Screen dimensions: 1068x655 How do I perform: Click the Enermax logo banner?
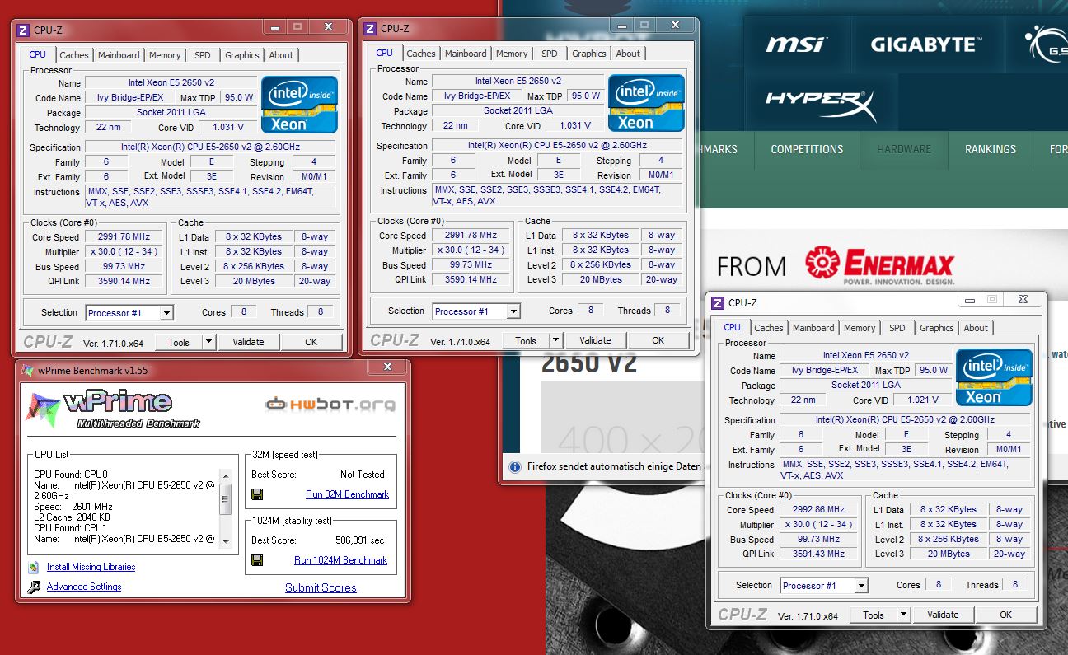tap(878, 265)
